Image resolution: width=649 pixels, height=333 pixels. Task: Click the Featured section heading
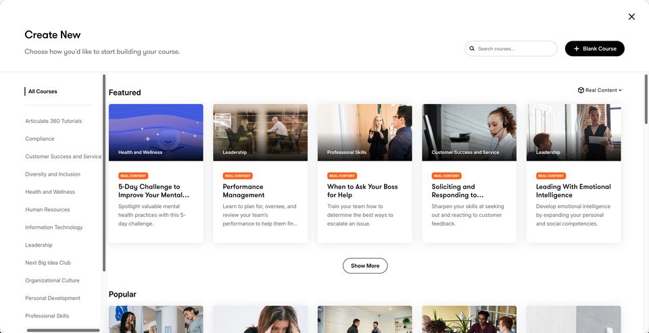tap(124, 93)
